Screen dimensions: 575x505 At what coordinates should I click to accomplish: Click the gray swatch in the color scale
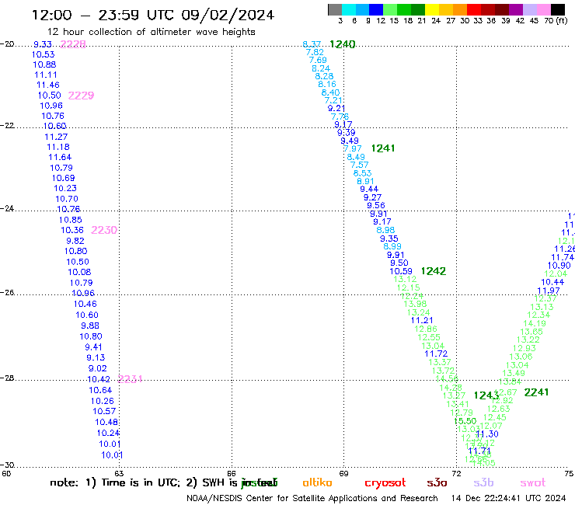click(335, 9)
